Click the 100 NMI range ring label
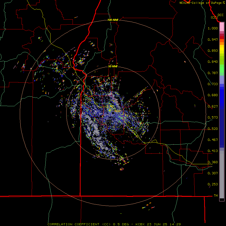 tap(113, 20)
